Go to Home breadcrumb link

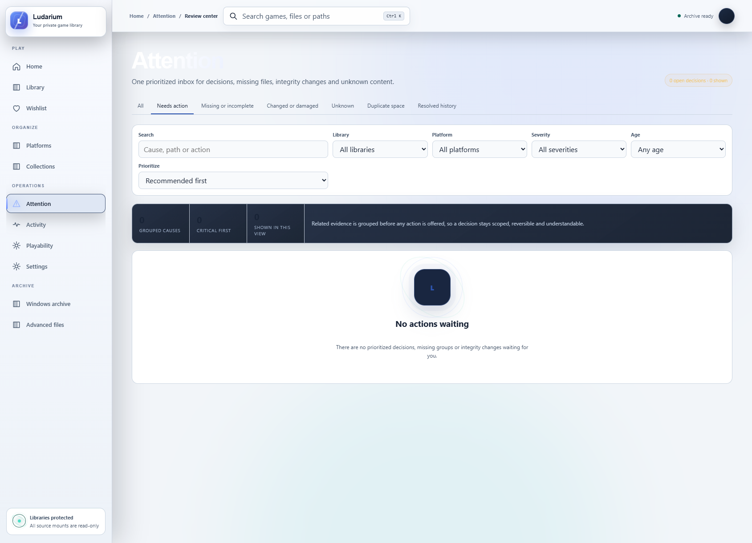tap(137, 16)
